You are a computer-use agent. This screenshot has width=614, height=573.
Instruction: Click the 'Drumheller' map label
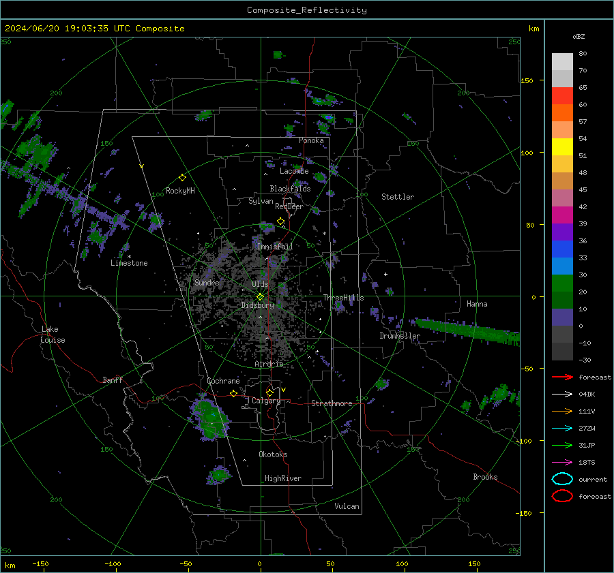coord(400,336)
